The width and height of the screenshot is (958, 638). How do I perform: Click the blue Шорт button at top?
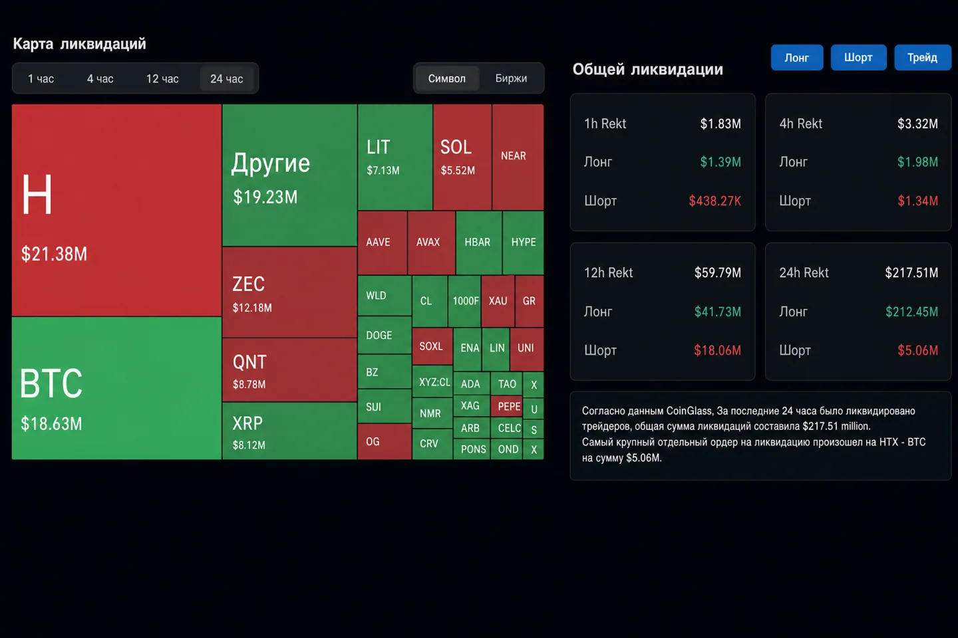coord(858,58)
